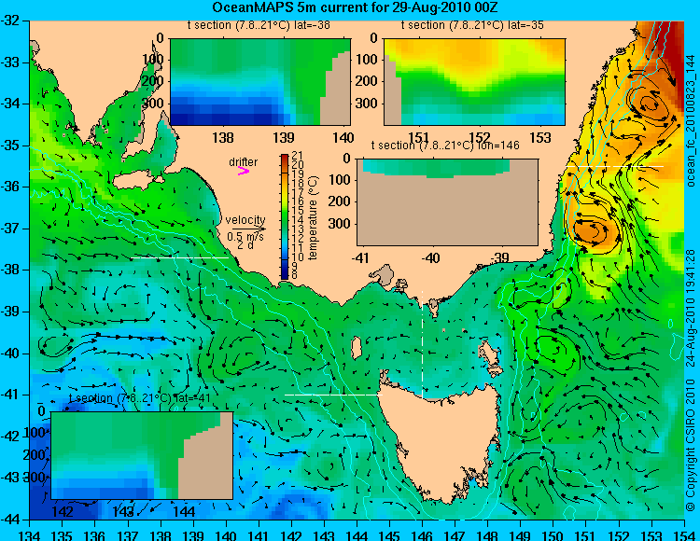Click the '141' longitude axis label
Screen dimensions: 700x541
pos(259,534)
